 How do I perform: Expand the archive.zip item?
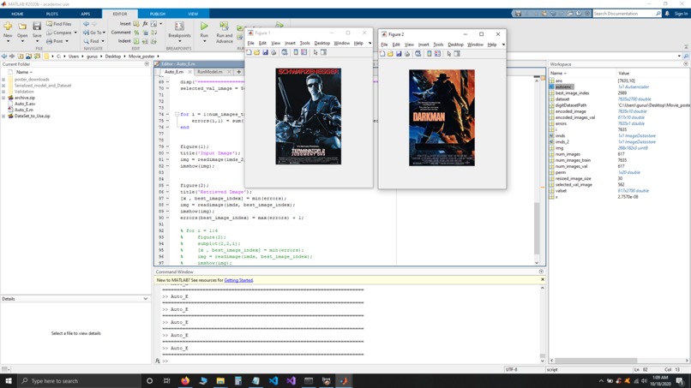[x=3, y=98]
